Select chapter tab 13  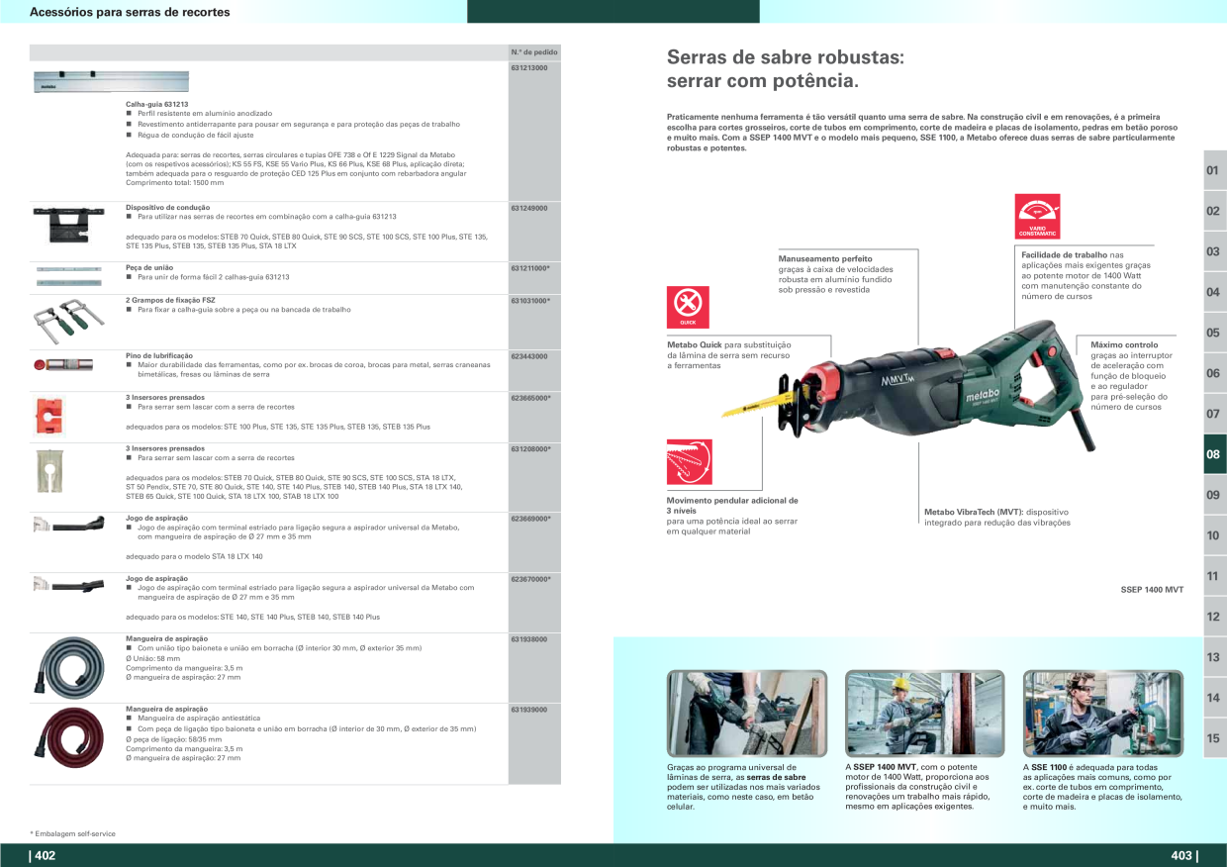1214,657
